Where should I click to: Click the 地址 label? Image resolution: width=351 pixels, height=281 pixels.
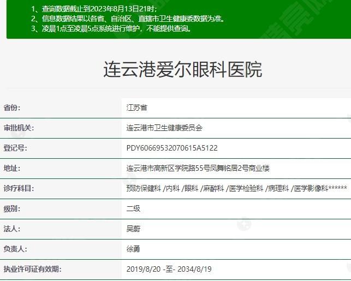[12, 168]
